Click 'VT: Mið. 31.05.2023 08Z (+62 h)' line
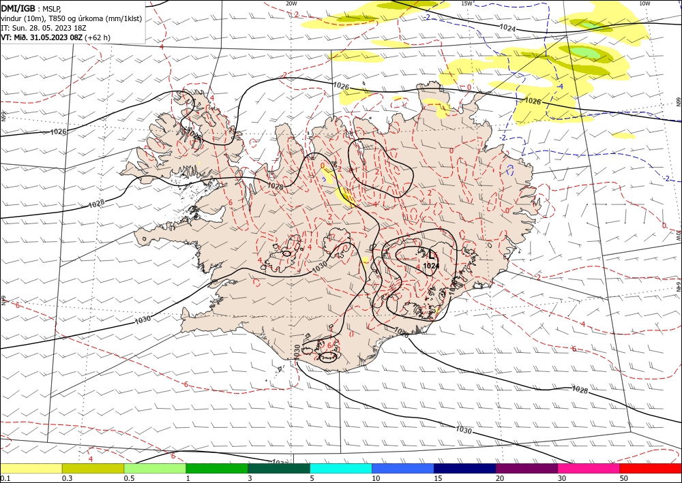682x483 pixels. [x=56, y=37]
